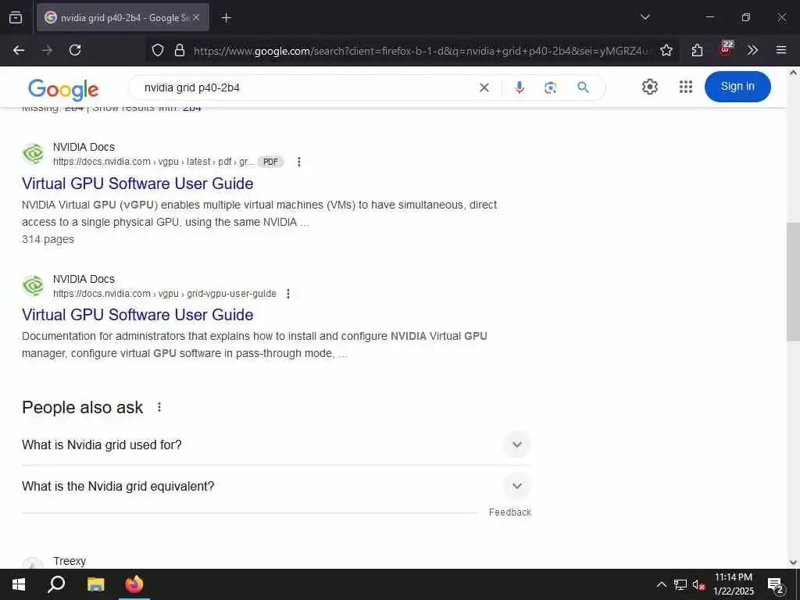The image size is (800, 600).
Task: Select the nvidia grid p40-2b4 browser tab
Action: (x=123, y=17)
